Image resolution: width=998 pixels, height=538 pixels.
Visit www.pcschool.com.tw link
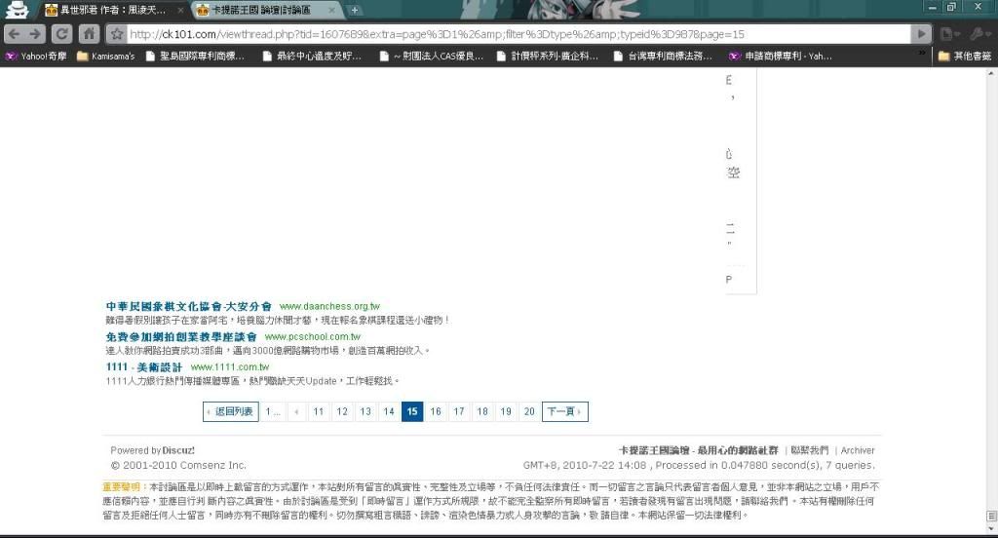pos(313,337)
